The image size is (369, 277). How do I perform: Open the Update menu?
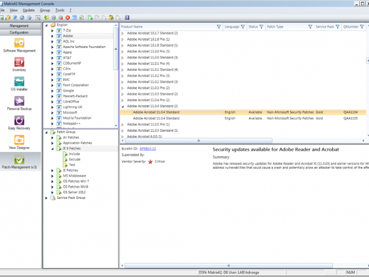pos(29,10)
